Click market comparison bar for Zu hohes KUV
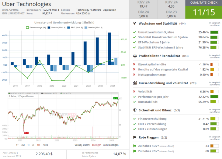 (214, 146)
